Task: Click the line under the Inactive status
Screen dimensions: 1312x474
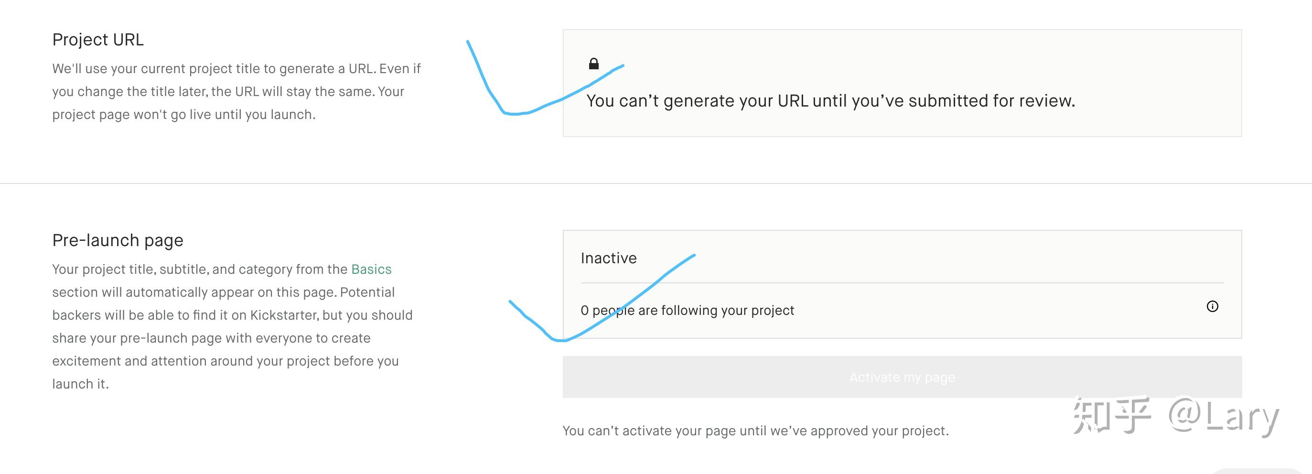Action: pyautogui.click(x=902, y=282)
